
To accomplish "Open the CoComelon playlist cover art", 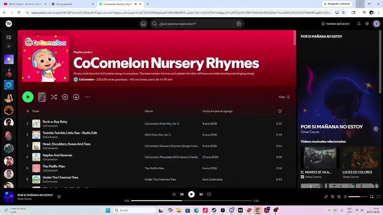I will click(x=45, y=59).
